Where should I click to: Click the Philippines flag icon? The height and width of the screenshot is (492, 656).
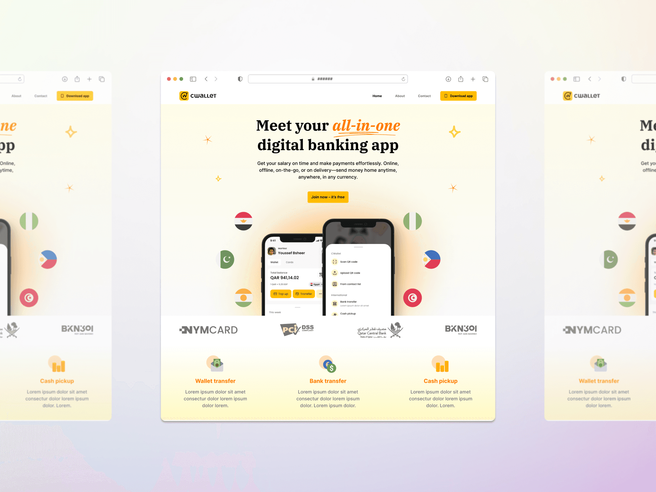[433, 258]
